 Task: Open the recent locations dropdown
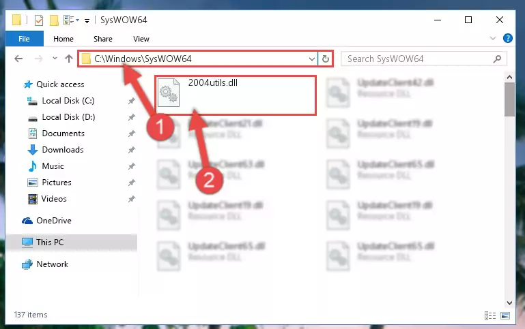[55, 59]
